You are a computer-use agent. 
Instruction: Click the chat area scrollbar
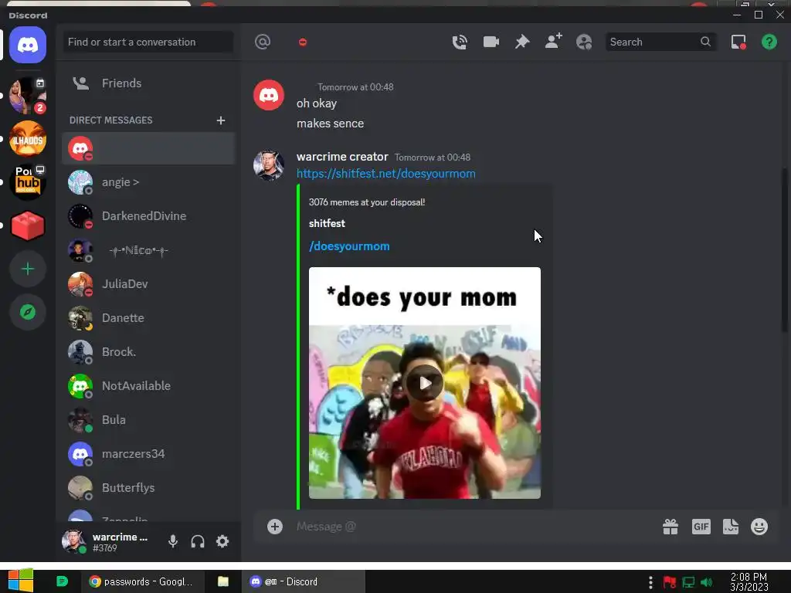click(x=784, y=249)
